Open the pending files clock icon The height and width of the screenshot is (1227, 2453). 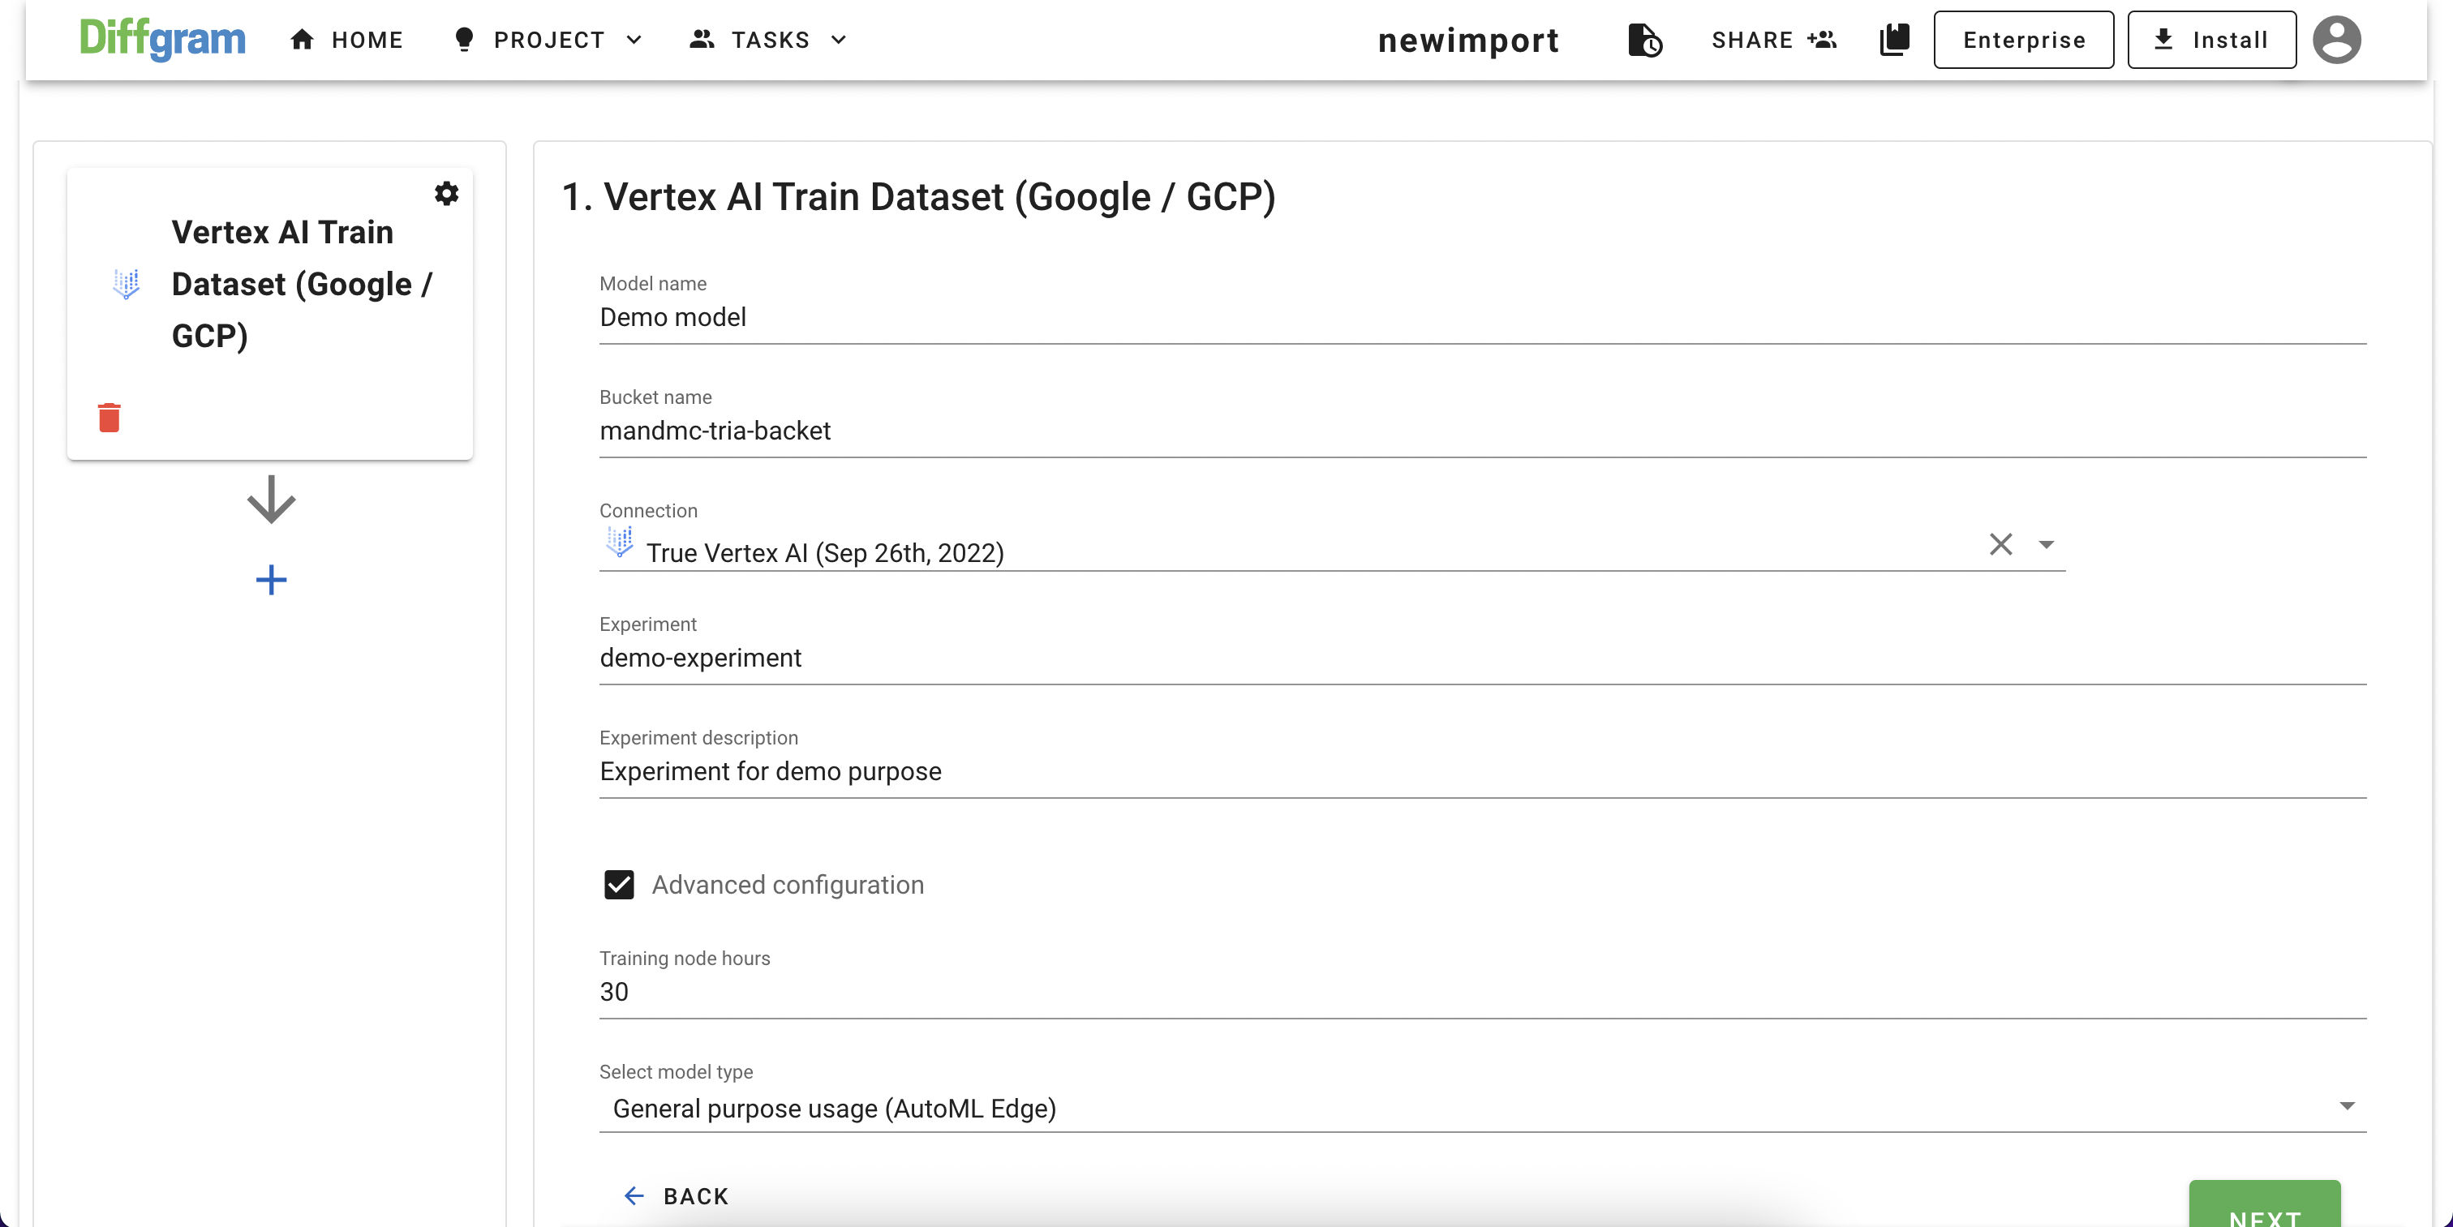click(x=1644, y=40)
